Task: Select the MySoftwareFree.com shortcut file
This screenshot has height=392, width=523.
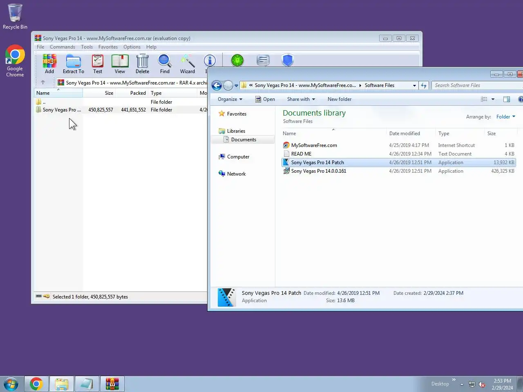Action: 398,145
